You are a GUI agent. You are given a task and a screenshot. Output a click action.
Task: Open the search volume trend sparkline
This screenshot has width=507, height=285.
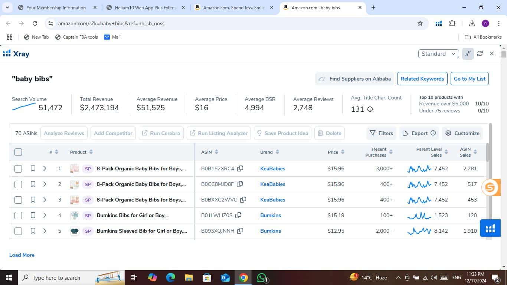coord(24,107)
